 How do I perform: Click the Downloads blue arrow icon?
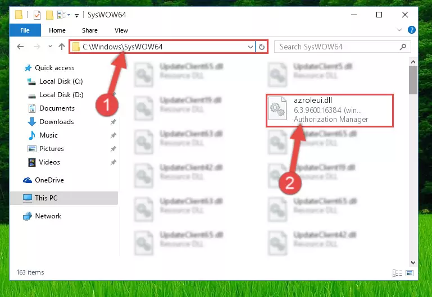32,122
